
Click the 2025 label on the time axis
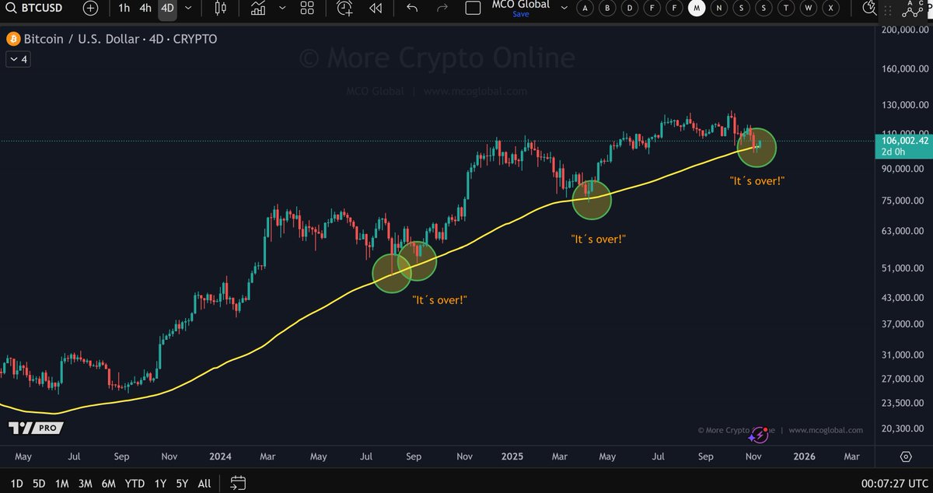point(511,456)
